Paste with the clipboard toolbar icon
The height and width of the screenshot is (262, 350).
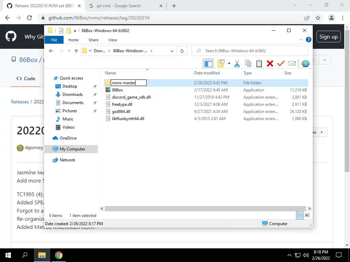259,63
